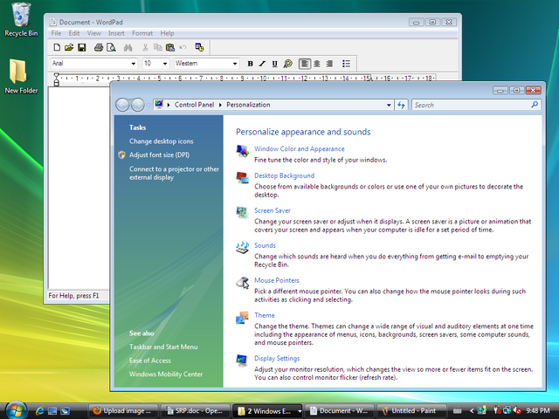Expand the recent pages arrow beside Forward

point(148,105)
